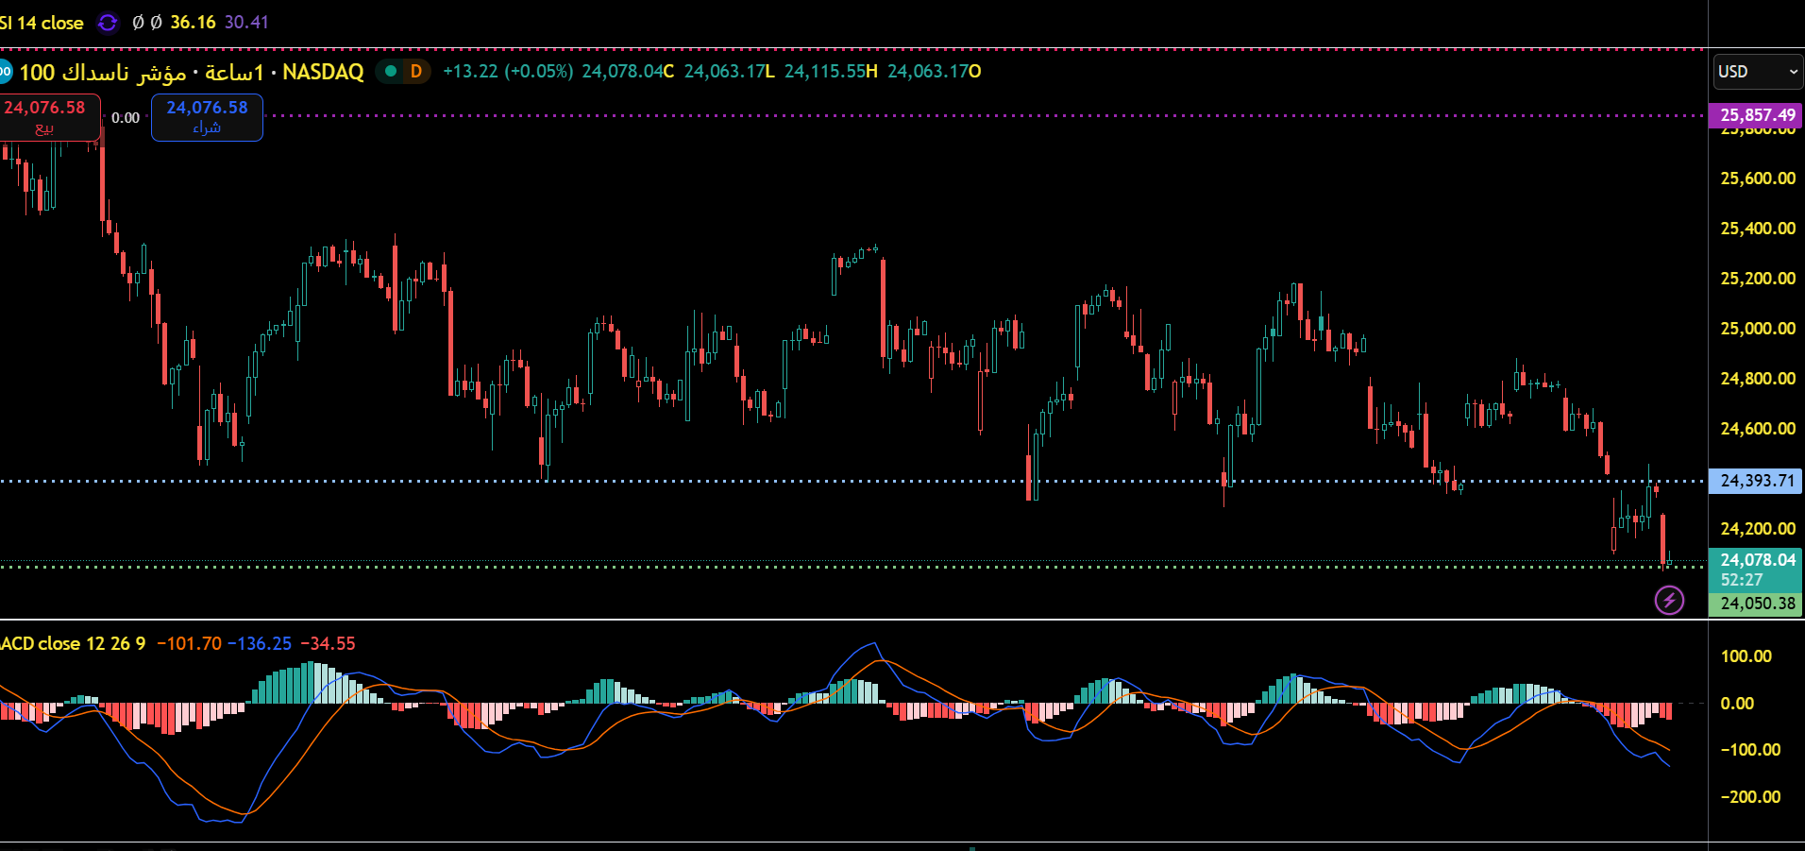1805x851 pixels.
Task: Click the MACD histogram value −34.55
Action: click(x=328, y=643)
